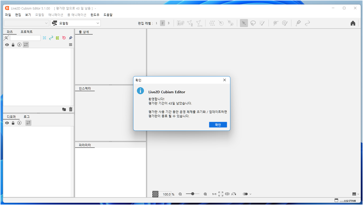This screenshot has width=363, height=205.
Task: Click the flip canvas icon
Action: [x=234, y=194]
